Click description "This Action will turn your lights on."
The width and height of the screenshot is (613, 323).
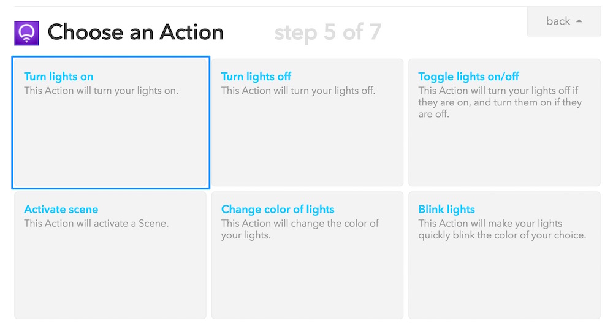(101, 91)
